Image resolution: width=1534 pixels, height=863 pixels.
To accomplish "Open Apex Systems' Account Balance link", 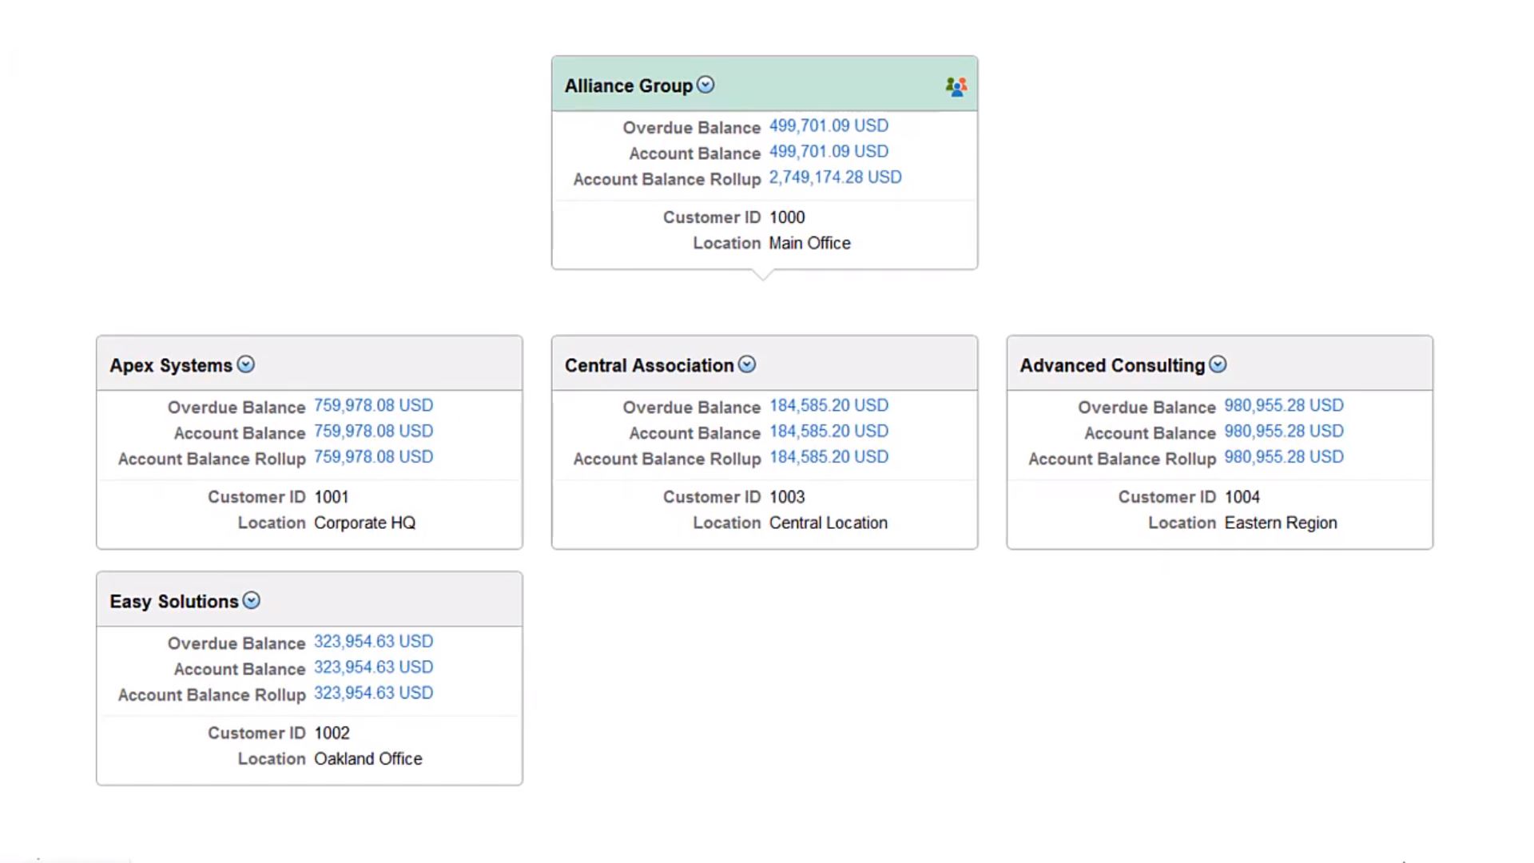I will (374, 431).
